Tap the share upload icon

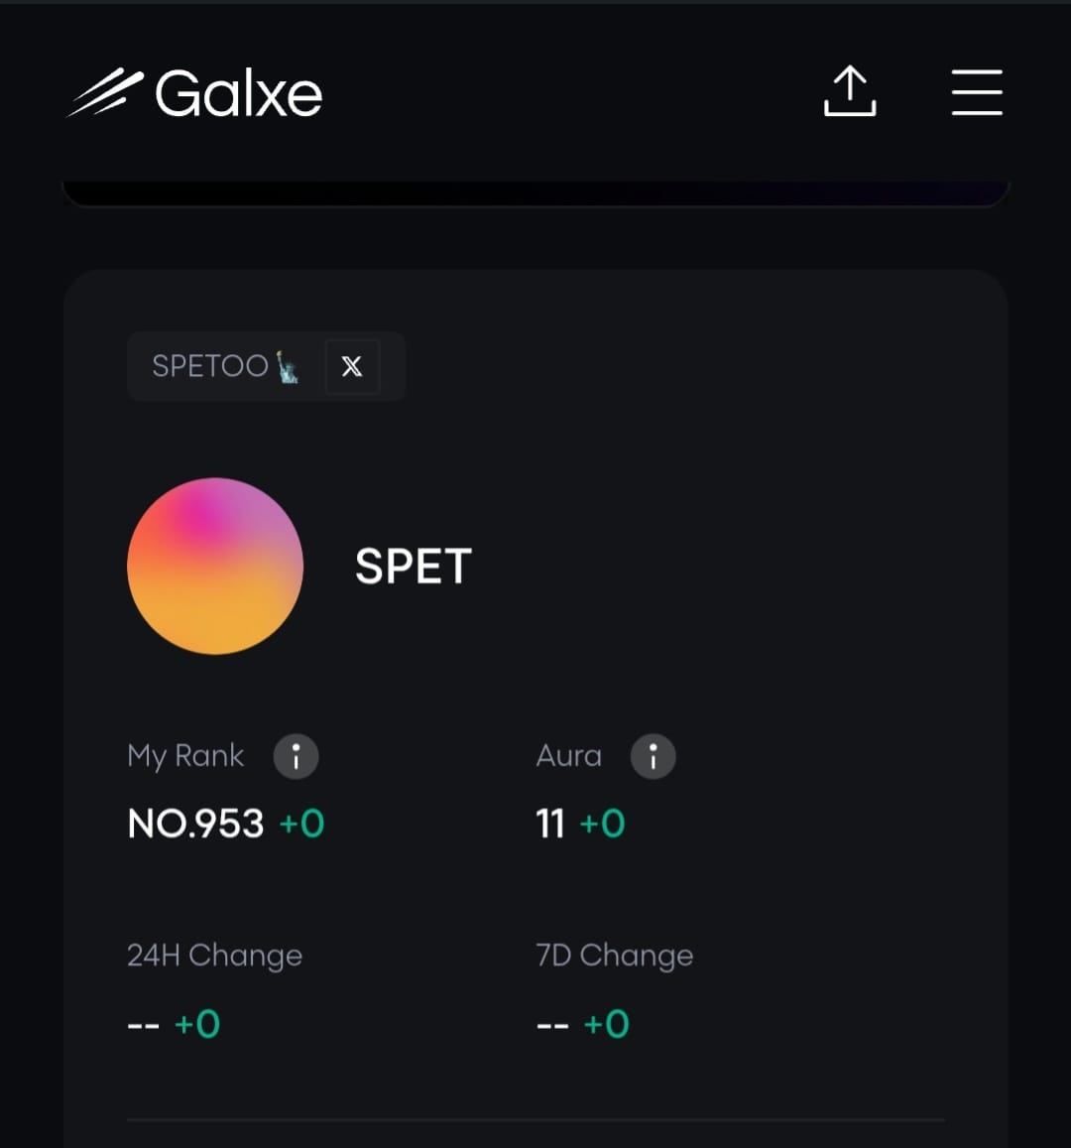[x=849, y=90]
